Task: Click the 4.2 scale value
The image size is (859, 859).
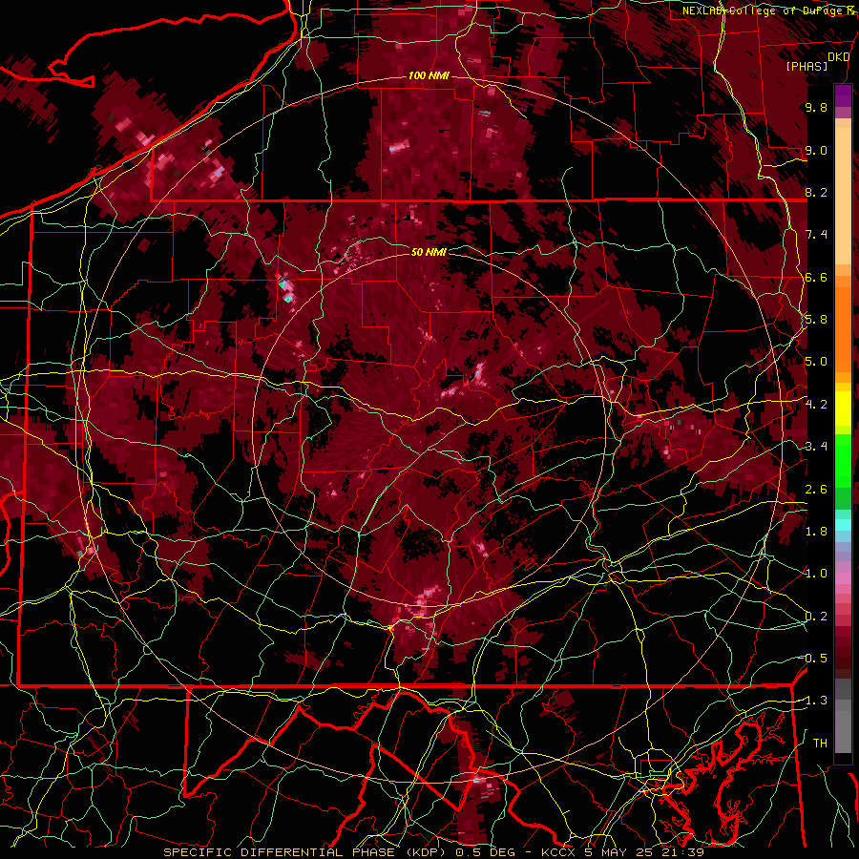Action: pyautogui.click(x=816, y=405)
